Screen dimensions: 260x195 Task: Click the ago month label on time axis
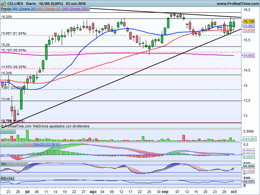[93, 192]
